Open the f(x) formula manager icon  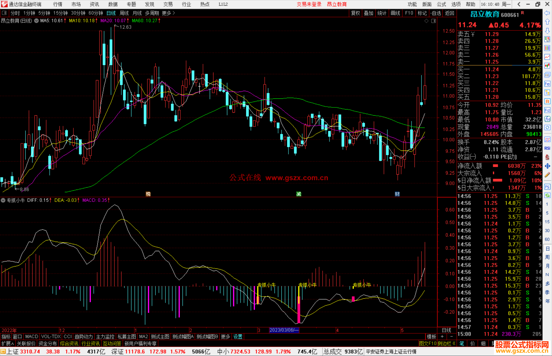pyautogui.click(x=547, y=119)
